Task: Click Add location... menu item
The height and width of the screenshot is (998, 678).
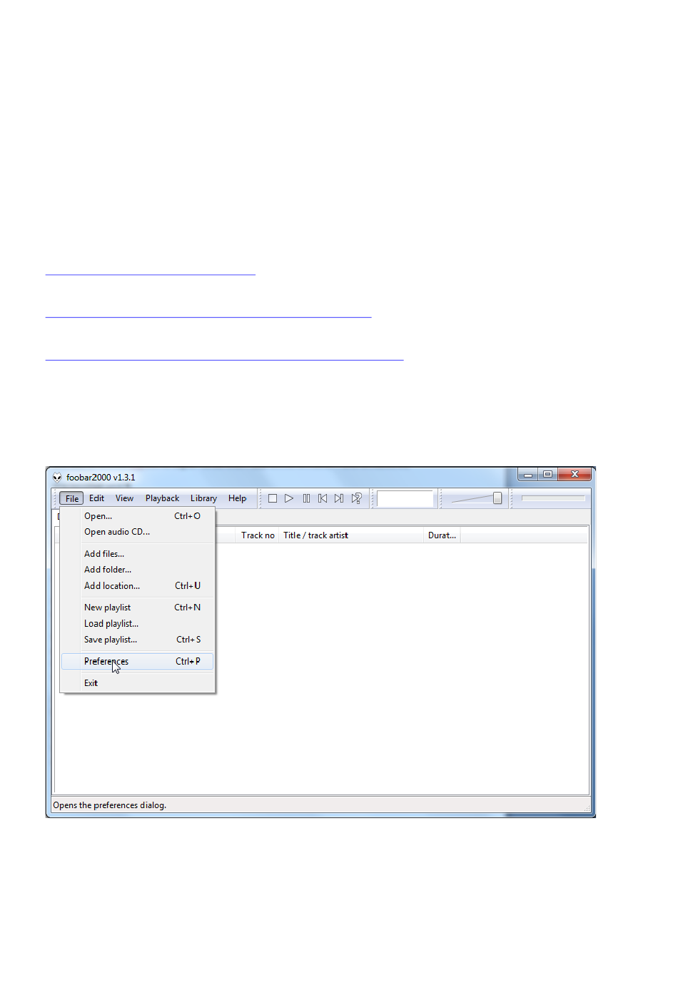Action: click(x=137, y=586)
